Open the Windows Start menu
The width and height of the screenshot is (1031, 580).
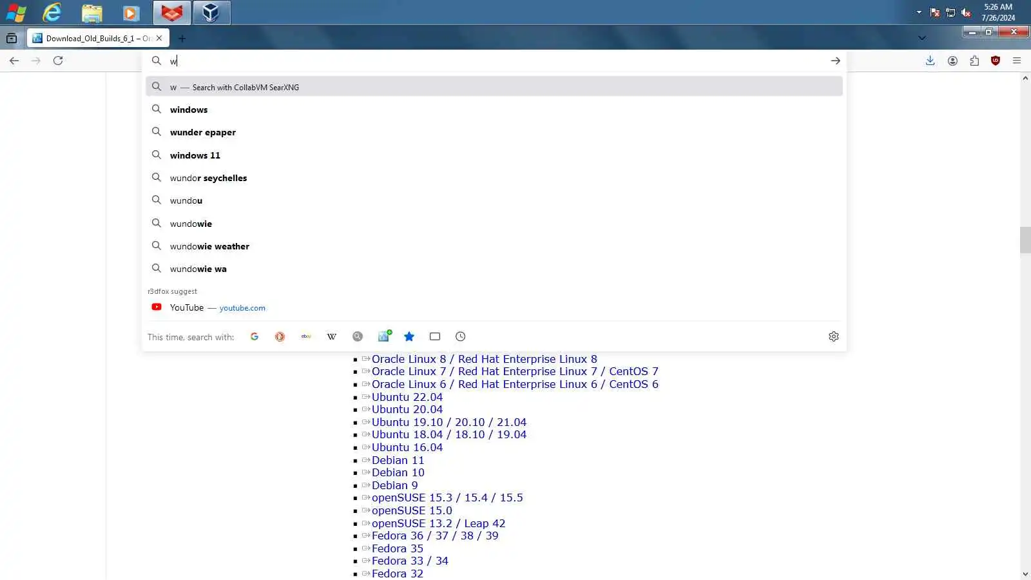[16, 12]
